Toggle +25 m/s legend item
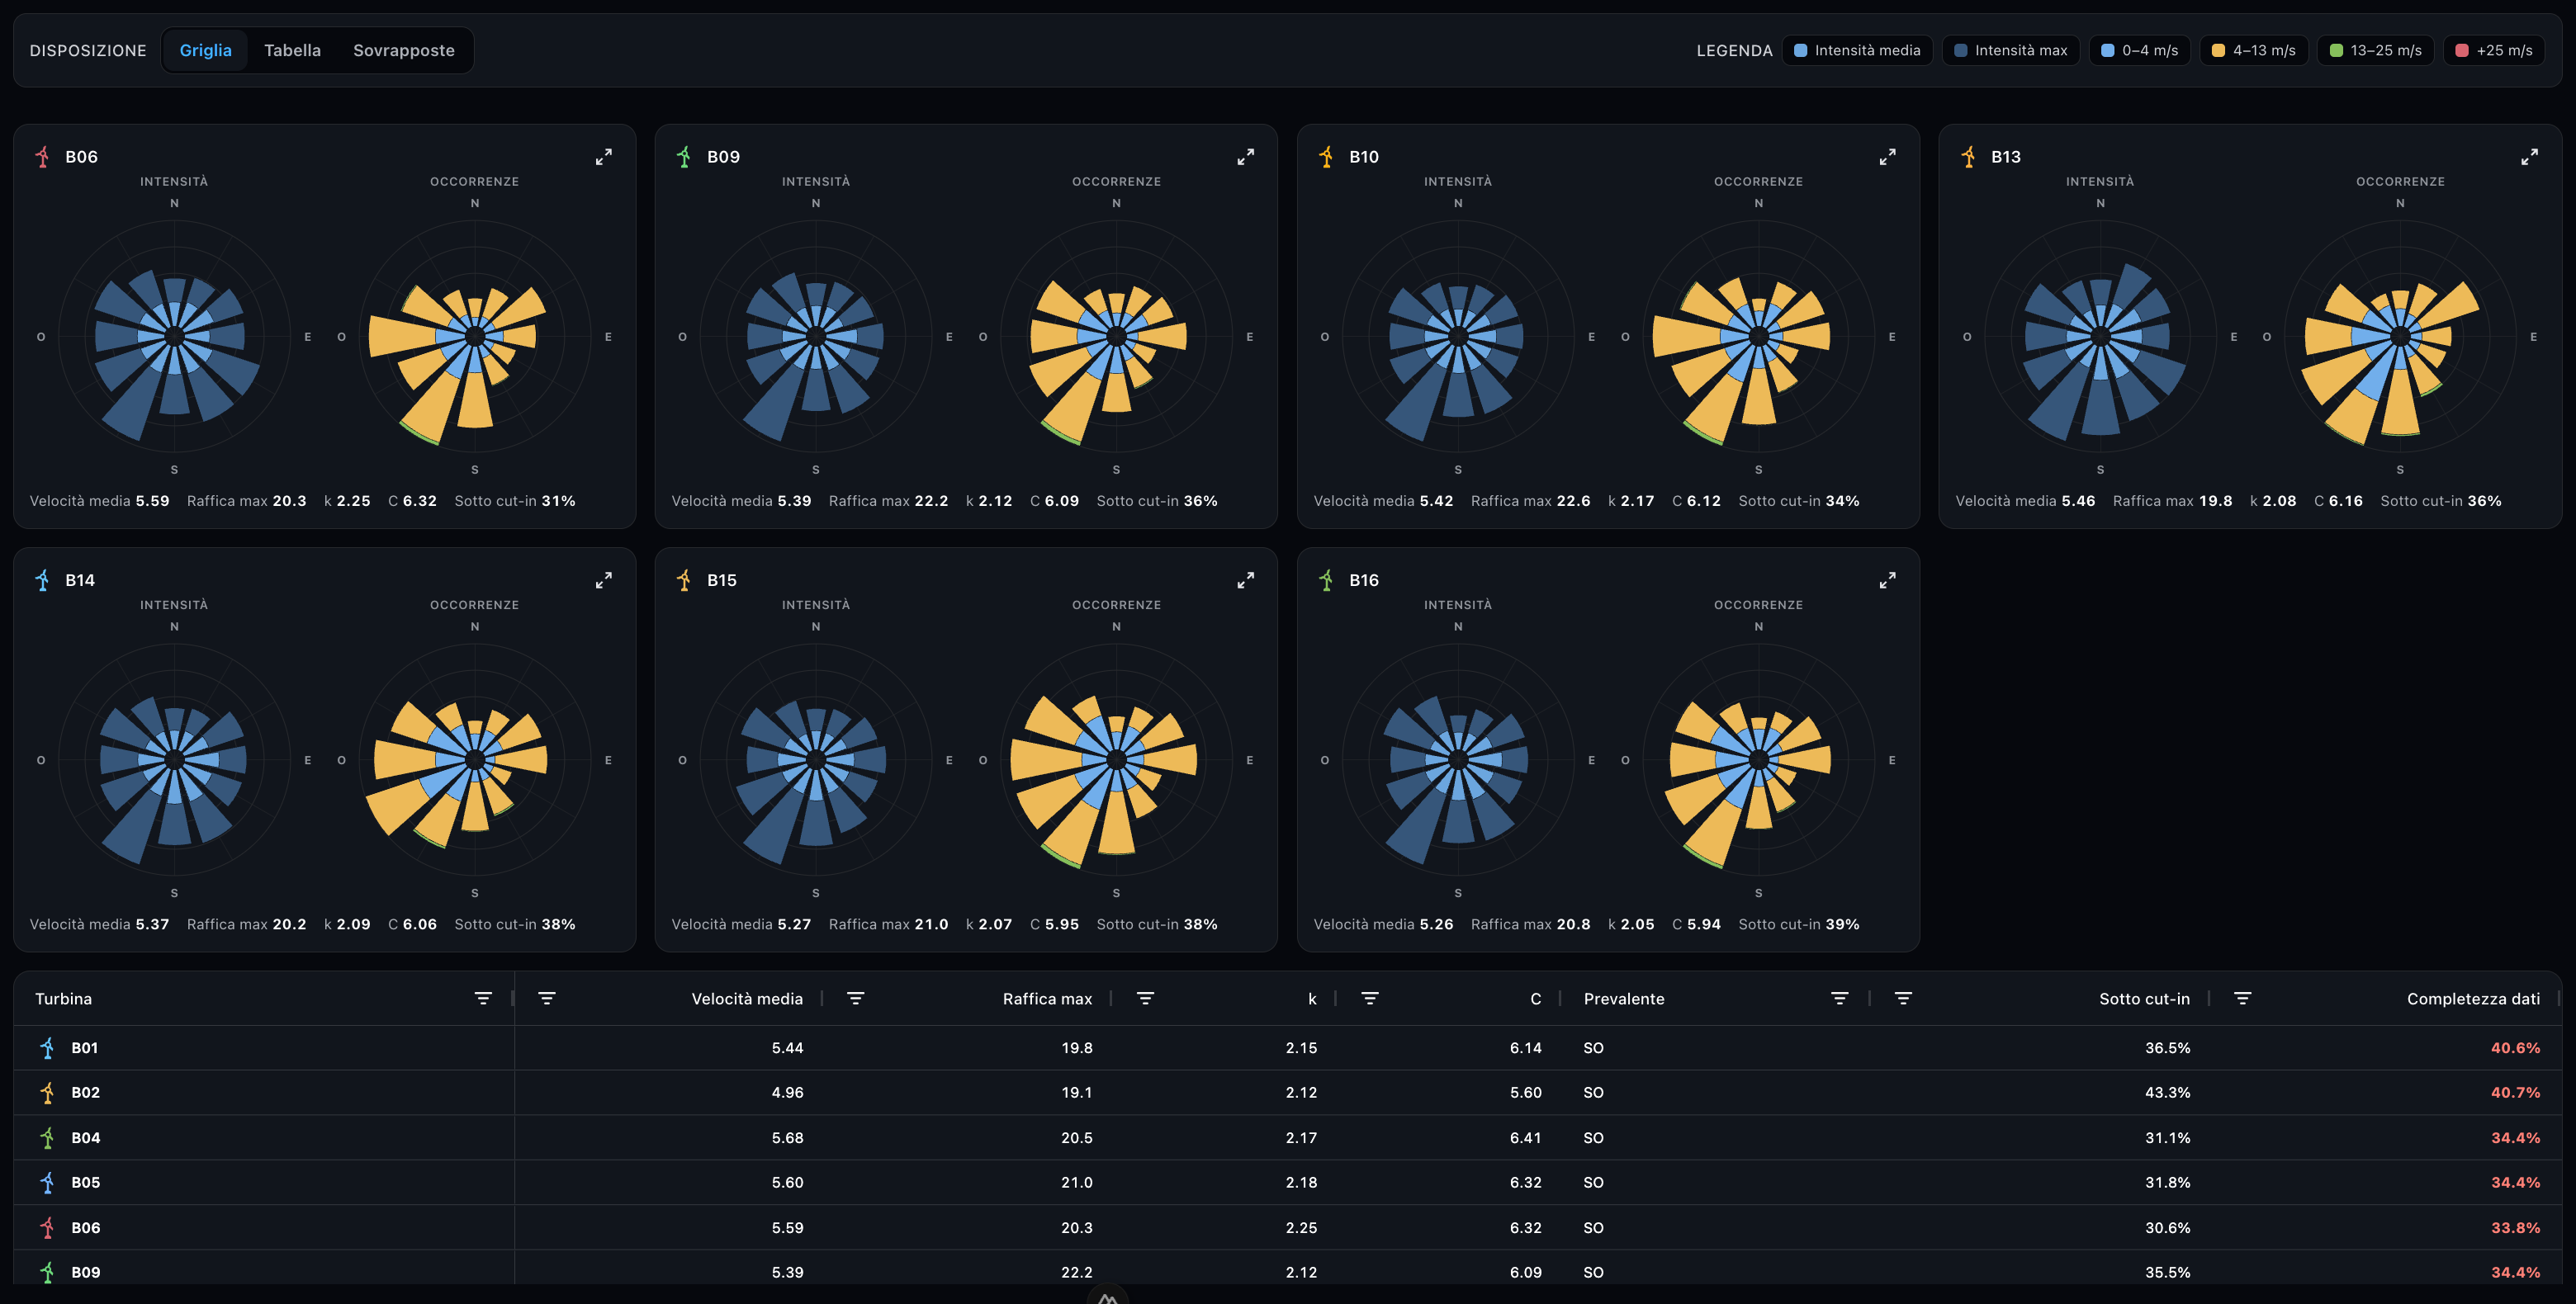The width and height of the screenshot is (2576, 1304). (2494, 51)
